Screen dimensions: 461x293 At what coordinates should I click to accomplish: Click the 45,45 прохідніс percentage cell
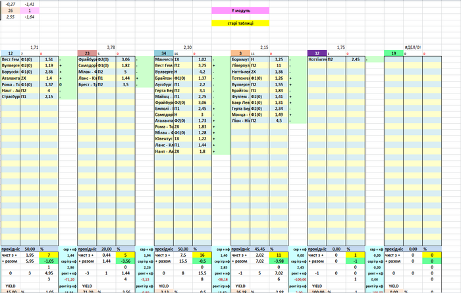[259, 249]
